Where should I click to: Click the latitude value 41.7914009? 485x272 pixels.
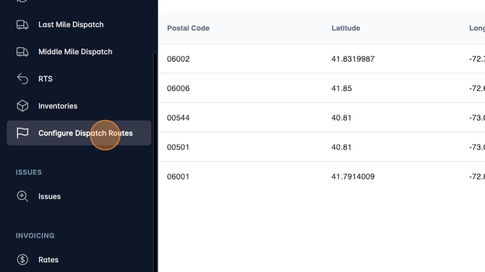click(x=353, y=177)
